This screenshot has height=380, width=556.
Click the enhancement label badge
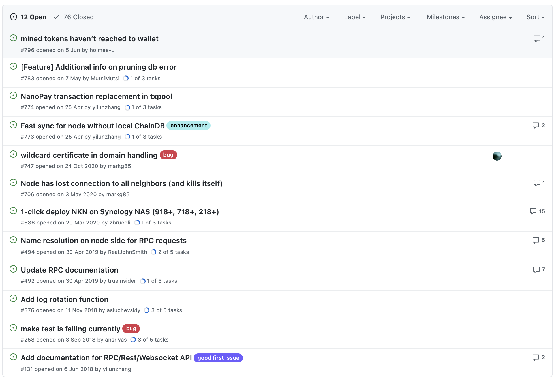(189, 126)
